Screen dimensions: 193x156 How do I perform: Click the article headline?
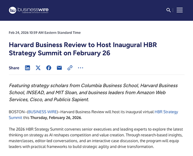click(83, 49)
